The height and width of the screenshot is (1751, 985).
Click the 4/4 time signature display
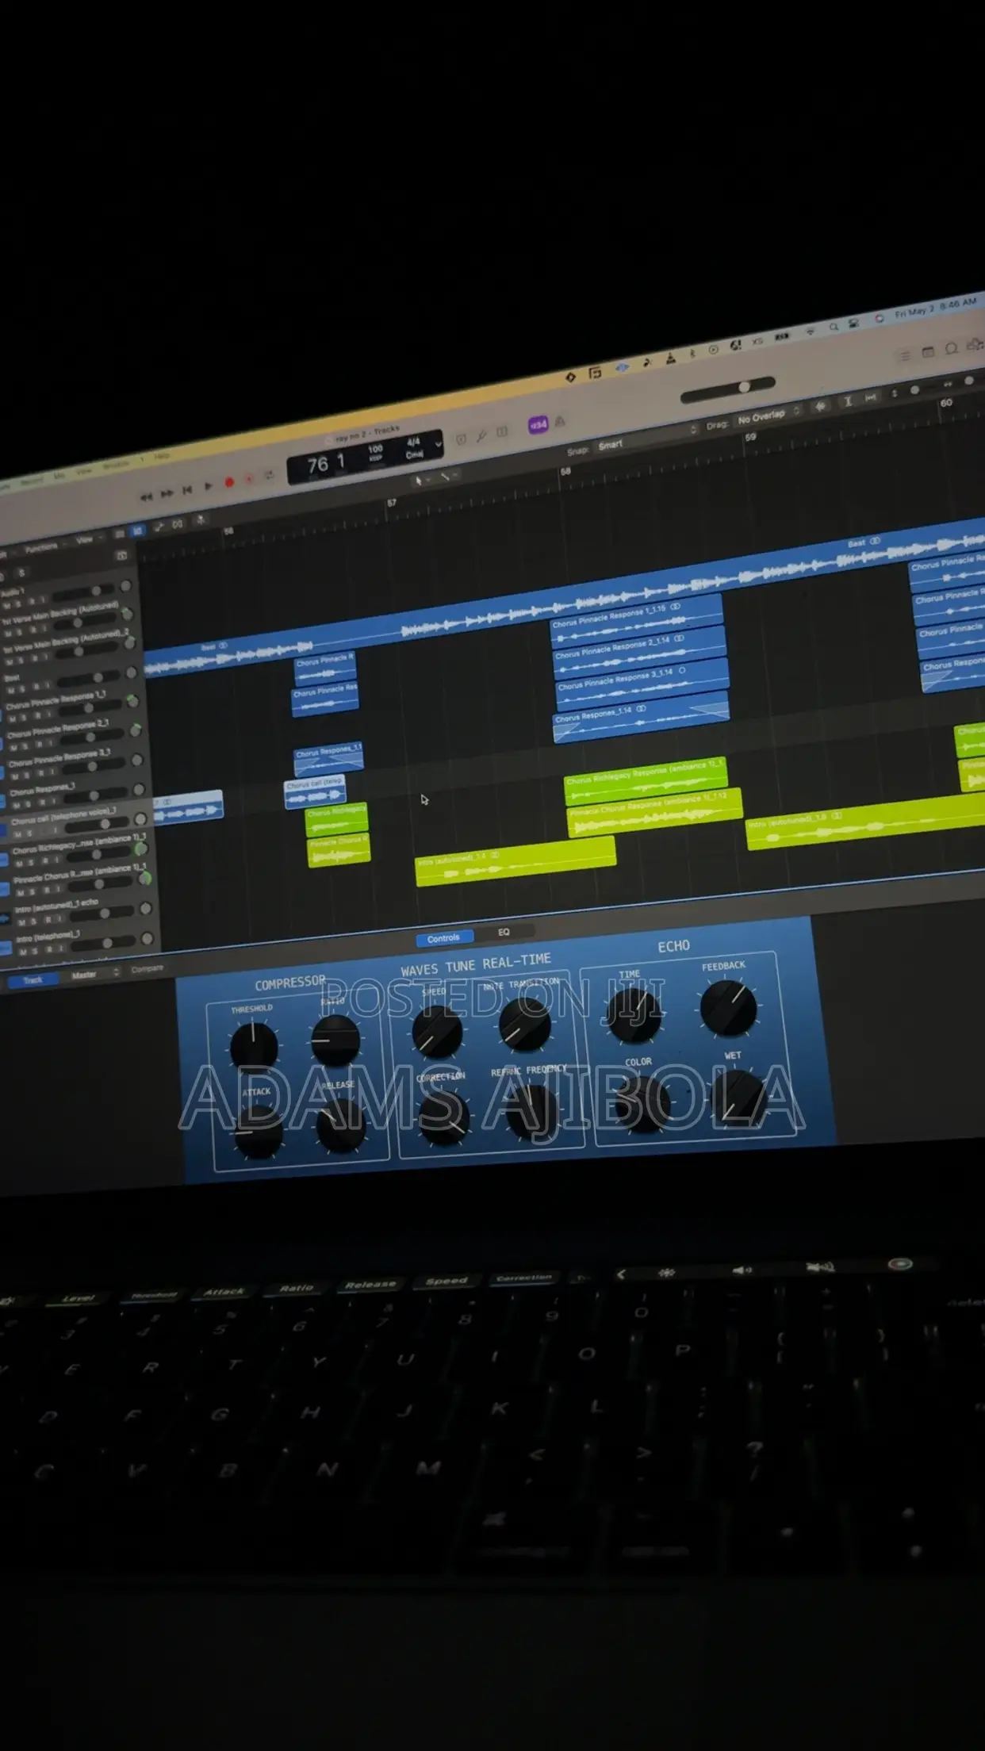[x=413, y=442]
